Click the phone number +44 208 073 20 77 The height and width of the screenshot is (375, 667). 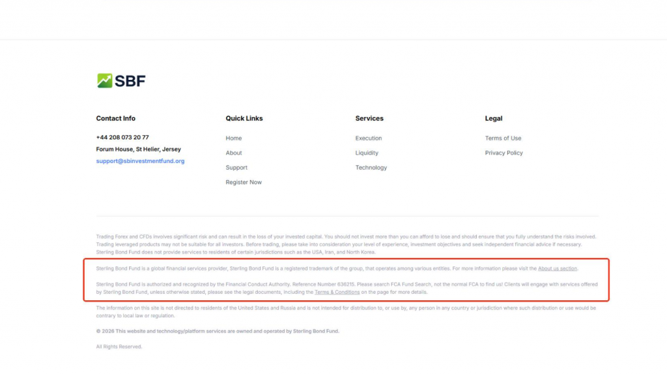pyautogui.click(x=122, y=137)
